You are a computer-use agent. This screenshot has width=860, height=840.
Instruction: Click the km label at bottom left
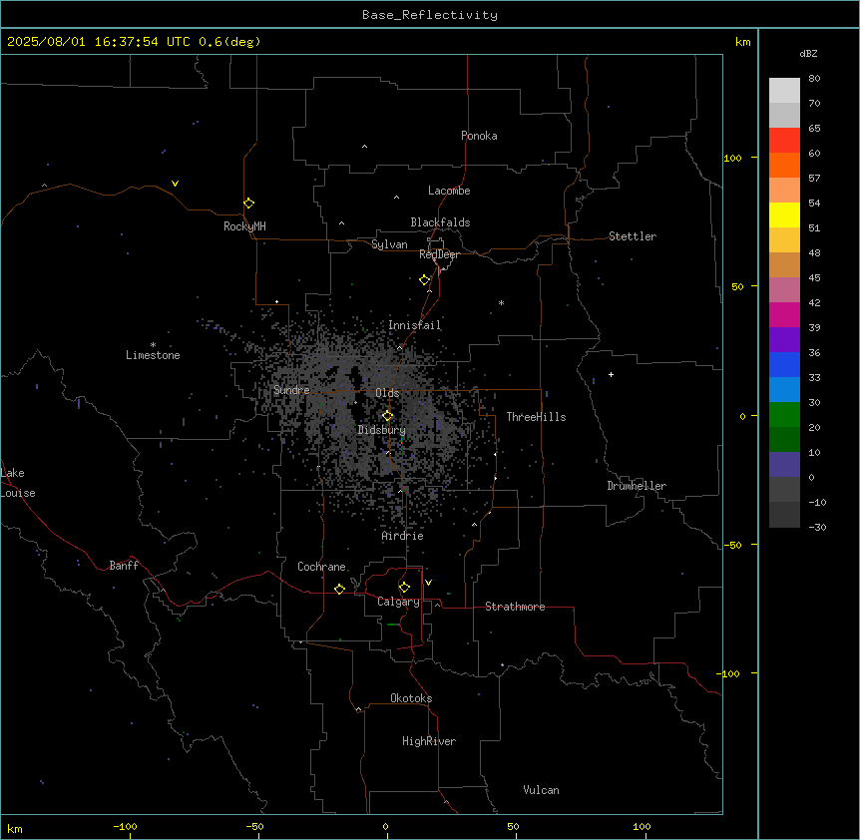(15, 829)
